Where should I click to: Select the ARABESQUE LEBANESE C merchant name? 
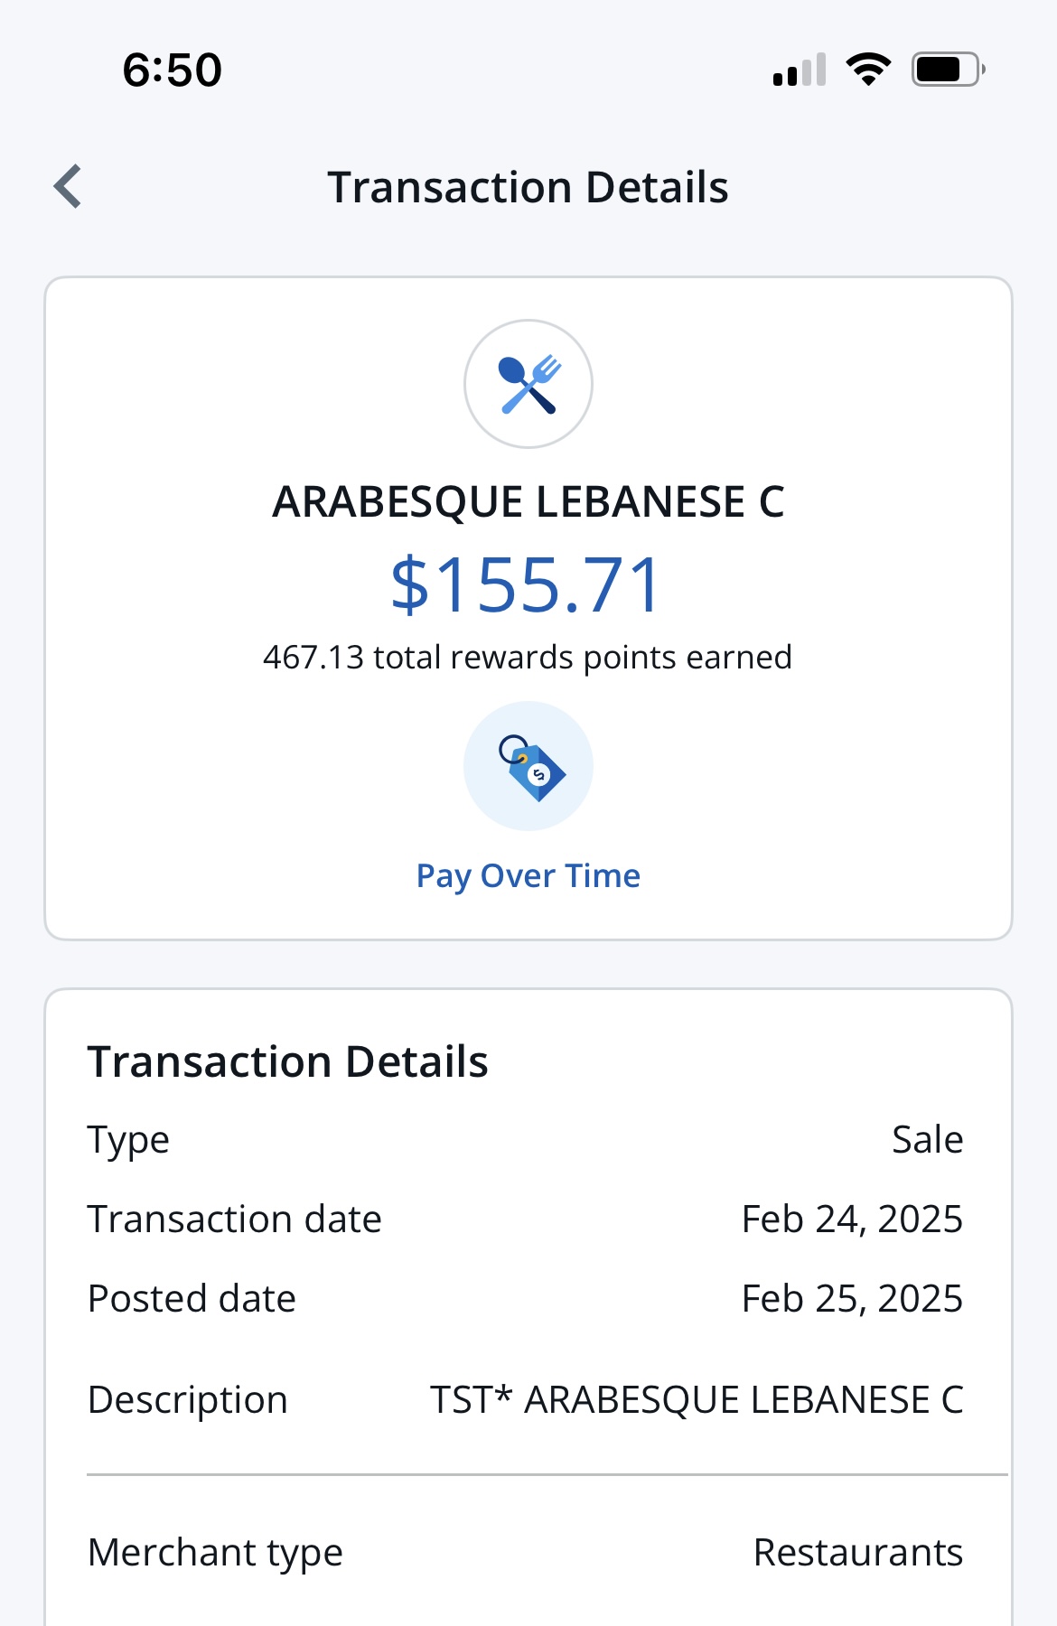pyautogui.click(x=528, y=502)
